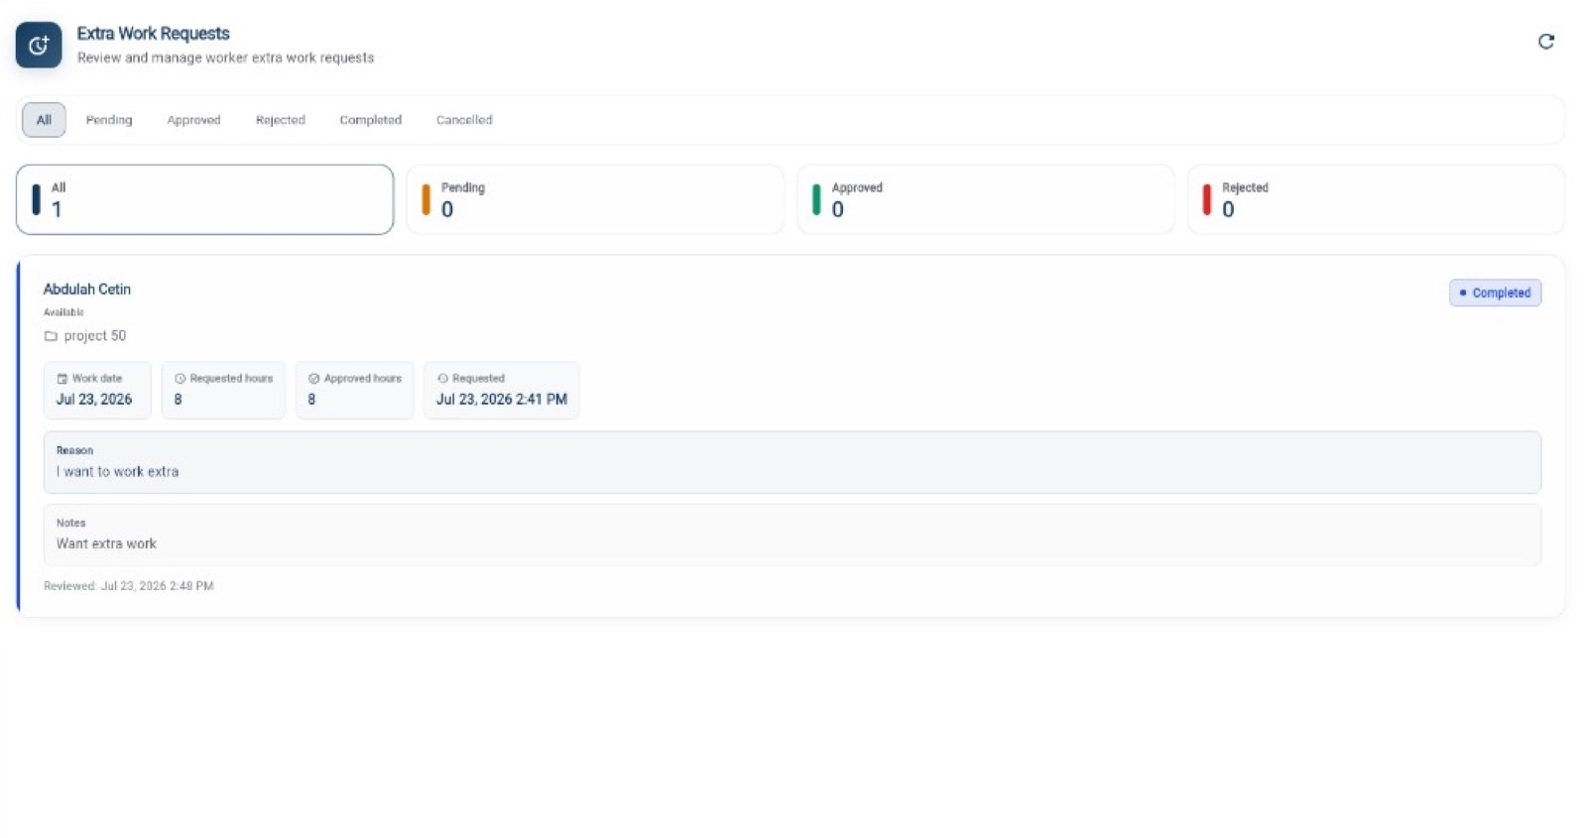Screen dimensions: 1587x838
Task: Click the subtitle Review and manage worker requests
Action: [226, 59]
